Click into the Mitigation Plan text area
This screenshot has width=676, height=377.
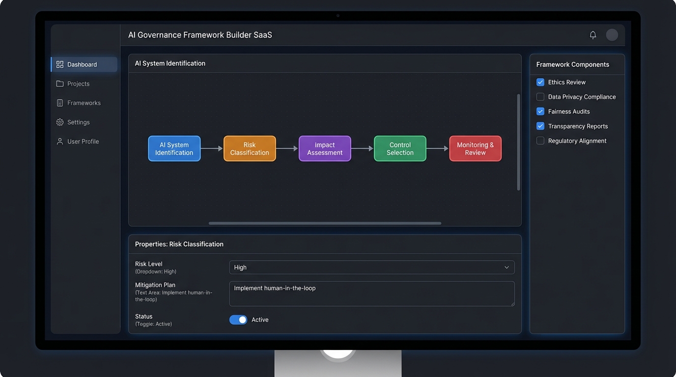[x=371, y=293]
